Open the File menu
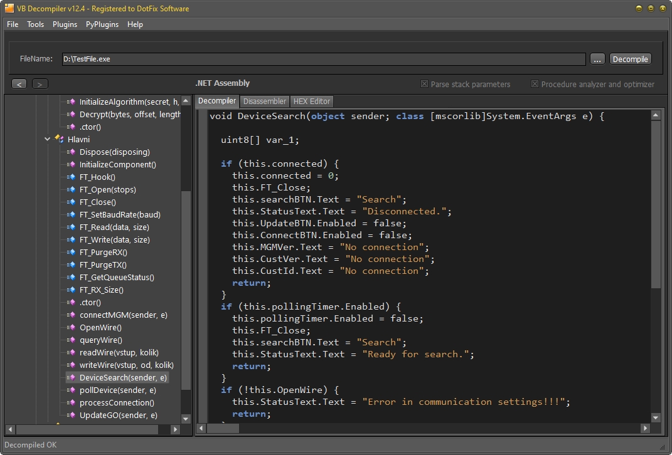This screenshot has width=672, height=455. click(x=13, y=24)
